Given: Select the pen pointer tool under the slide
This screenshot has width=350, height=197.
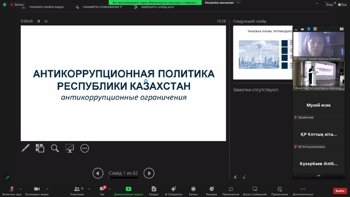Looking at the screenshot, I should (26, 148).
